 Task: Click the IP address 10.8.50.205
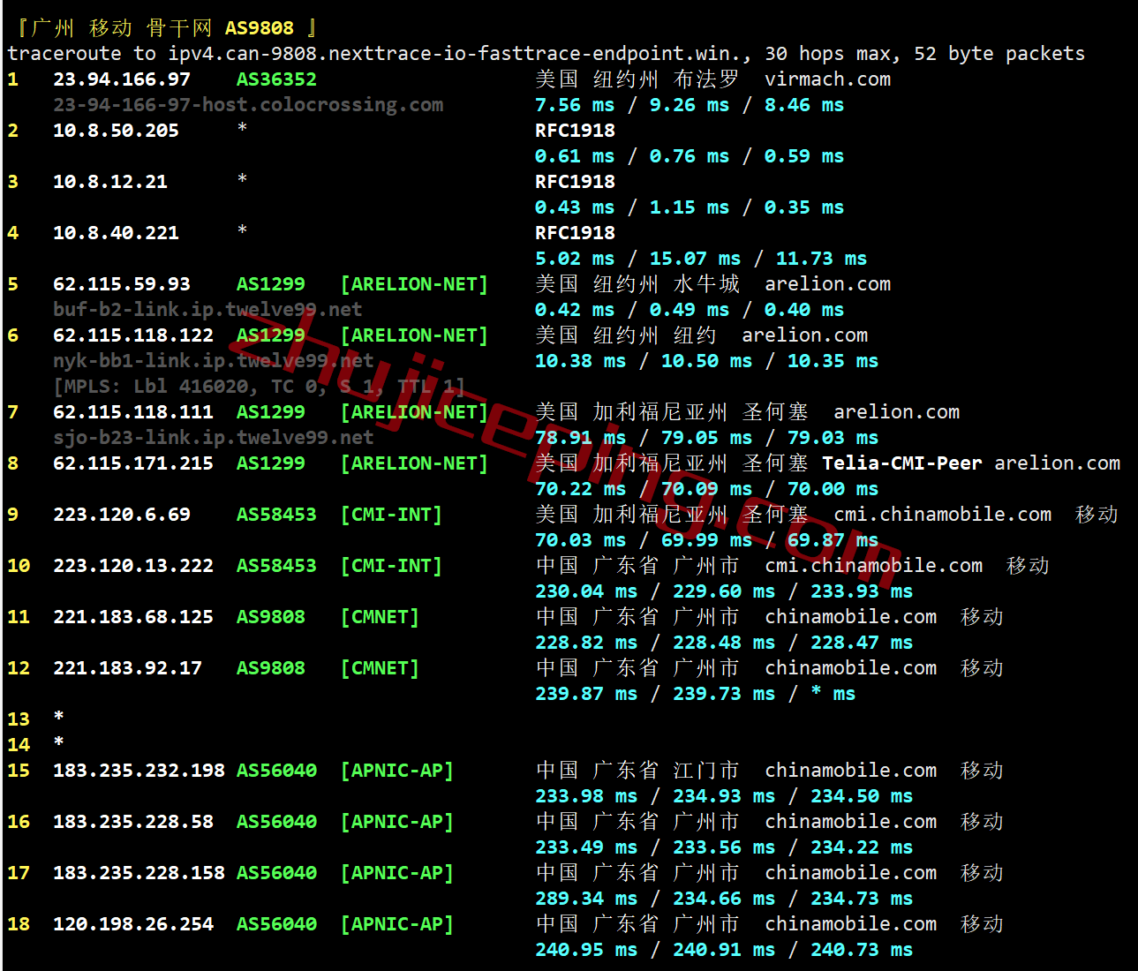tap(116, 131)
